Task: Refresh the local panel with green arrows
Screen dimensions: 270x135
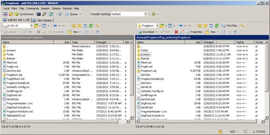Action: [x=91, y=26]
